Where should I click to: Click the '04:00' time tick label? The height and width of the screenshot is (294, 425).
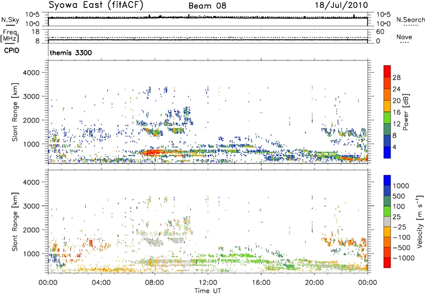101,283
